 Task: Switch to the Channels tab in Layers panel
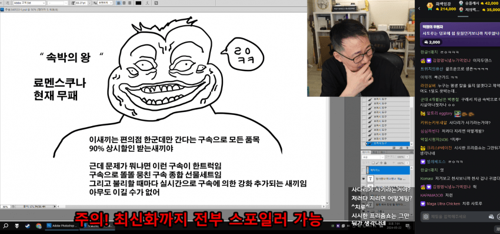tap(375, 152)
